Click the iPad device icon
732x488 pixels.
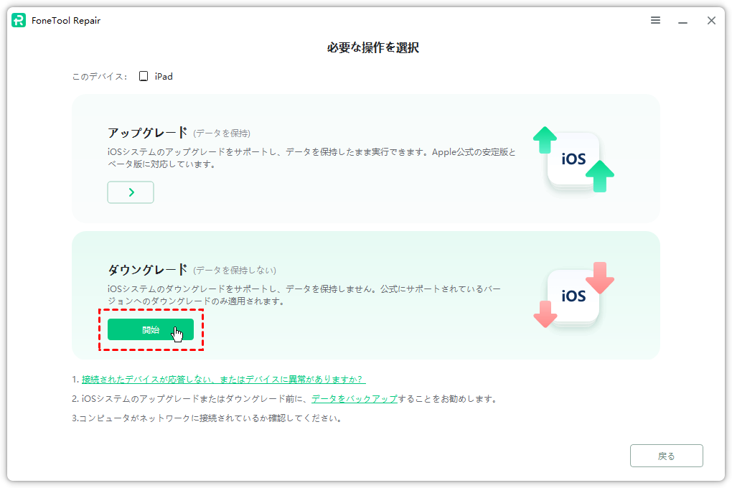pos(144,76)
